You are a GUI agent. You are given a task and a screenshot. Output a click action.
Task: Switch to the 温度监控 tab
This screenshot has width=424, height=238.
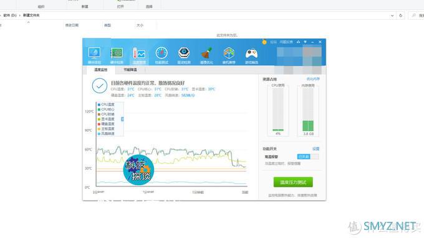tap(100, 70)
